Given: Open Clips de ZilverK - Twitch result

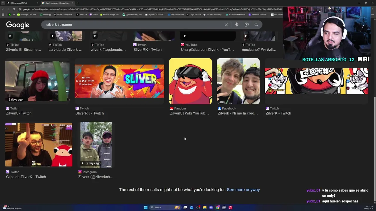Looking at the screenshot, I should [x=26, y=177].
